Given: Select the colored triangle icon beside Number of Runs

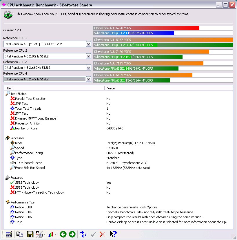Looking at the screenshot, I should tap(12, 128).
